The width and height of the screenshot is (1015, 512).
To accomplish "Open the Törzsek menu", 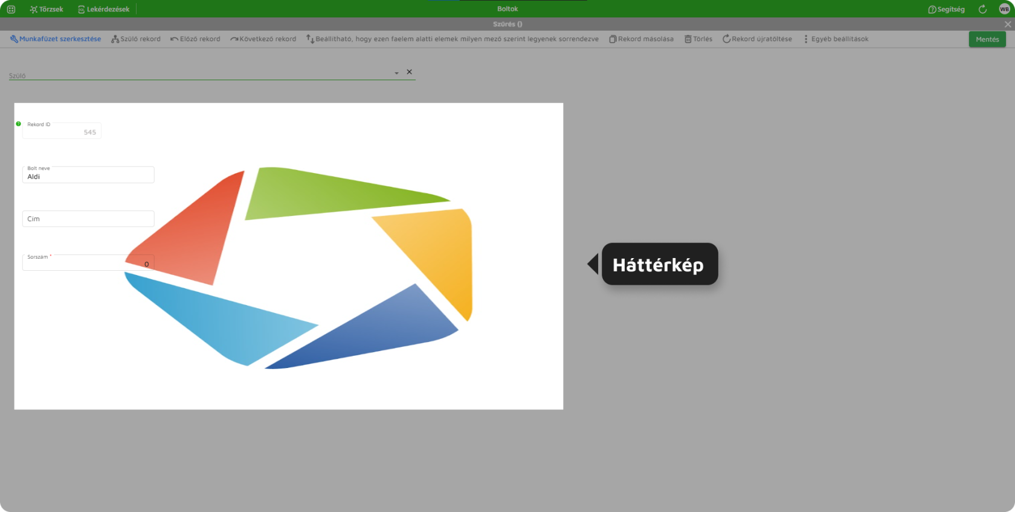I will 46,9.
